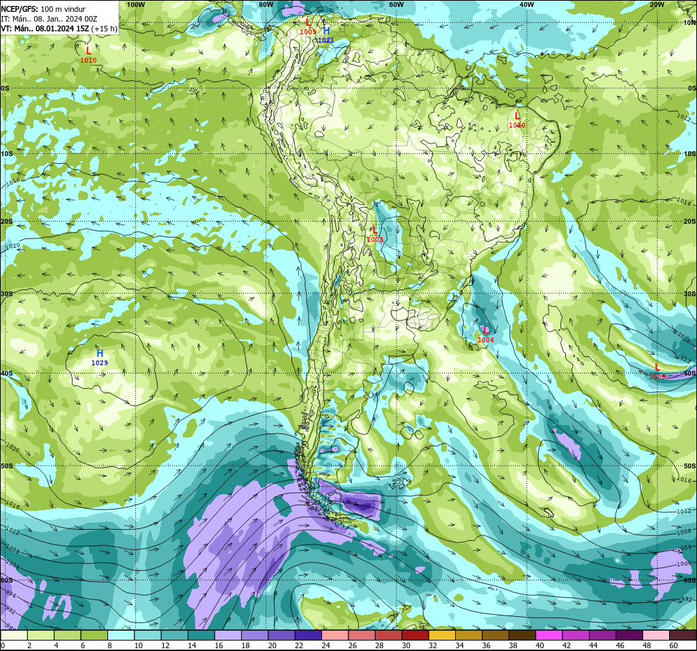Click the L 1009 low near Colombia

307,26
